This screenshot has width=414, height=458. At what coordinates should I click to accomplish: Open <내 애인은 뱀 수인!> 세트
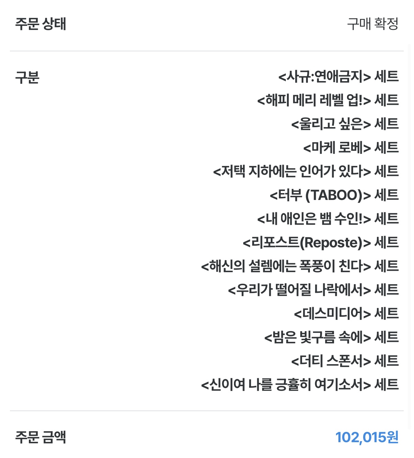[327, 219]
